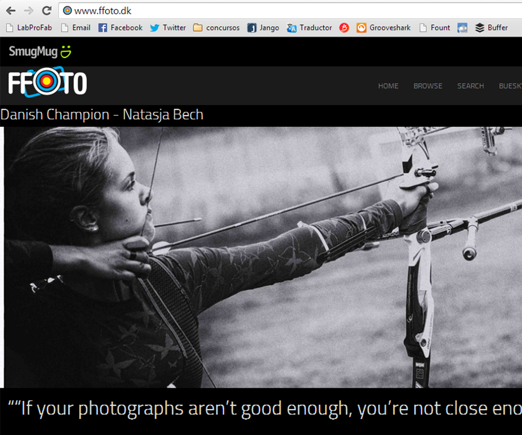The image size is (522, 435).
Task: Open the Email bookmark
Action: 76,28
